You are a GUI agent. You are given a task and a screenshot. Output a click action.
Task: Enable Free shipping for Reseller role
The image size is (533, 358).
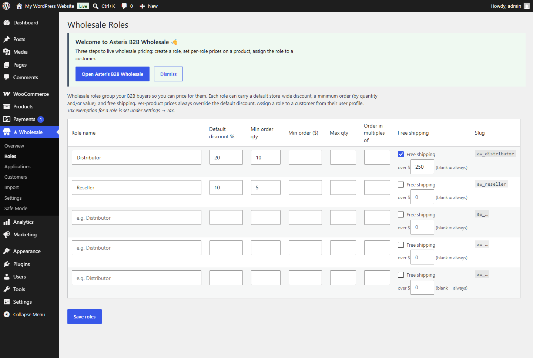(401, 185)
